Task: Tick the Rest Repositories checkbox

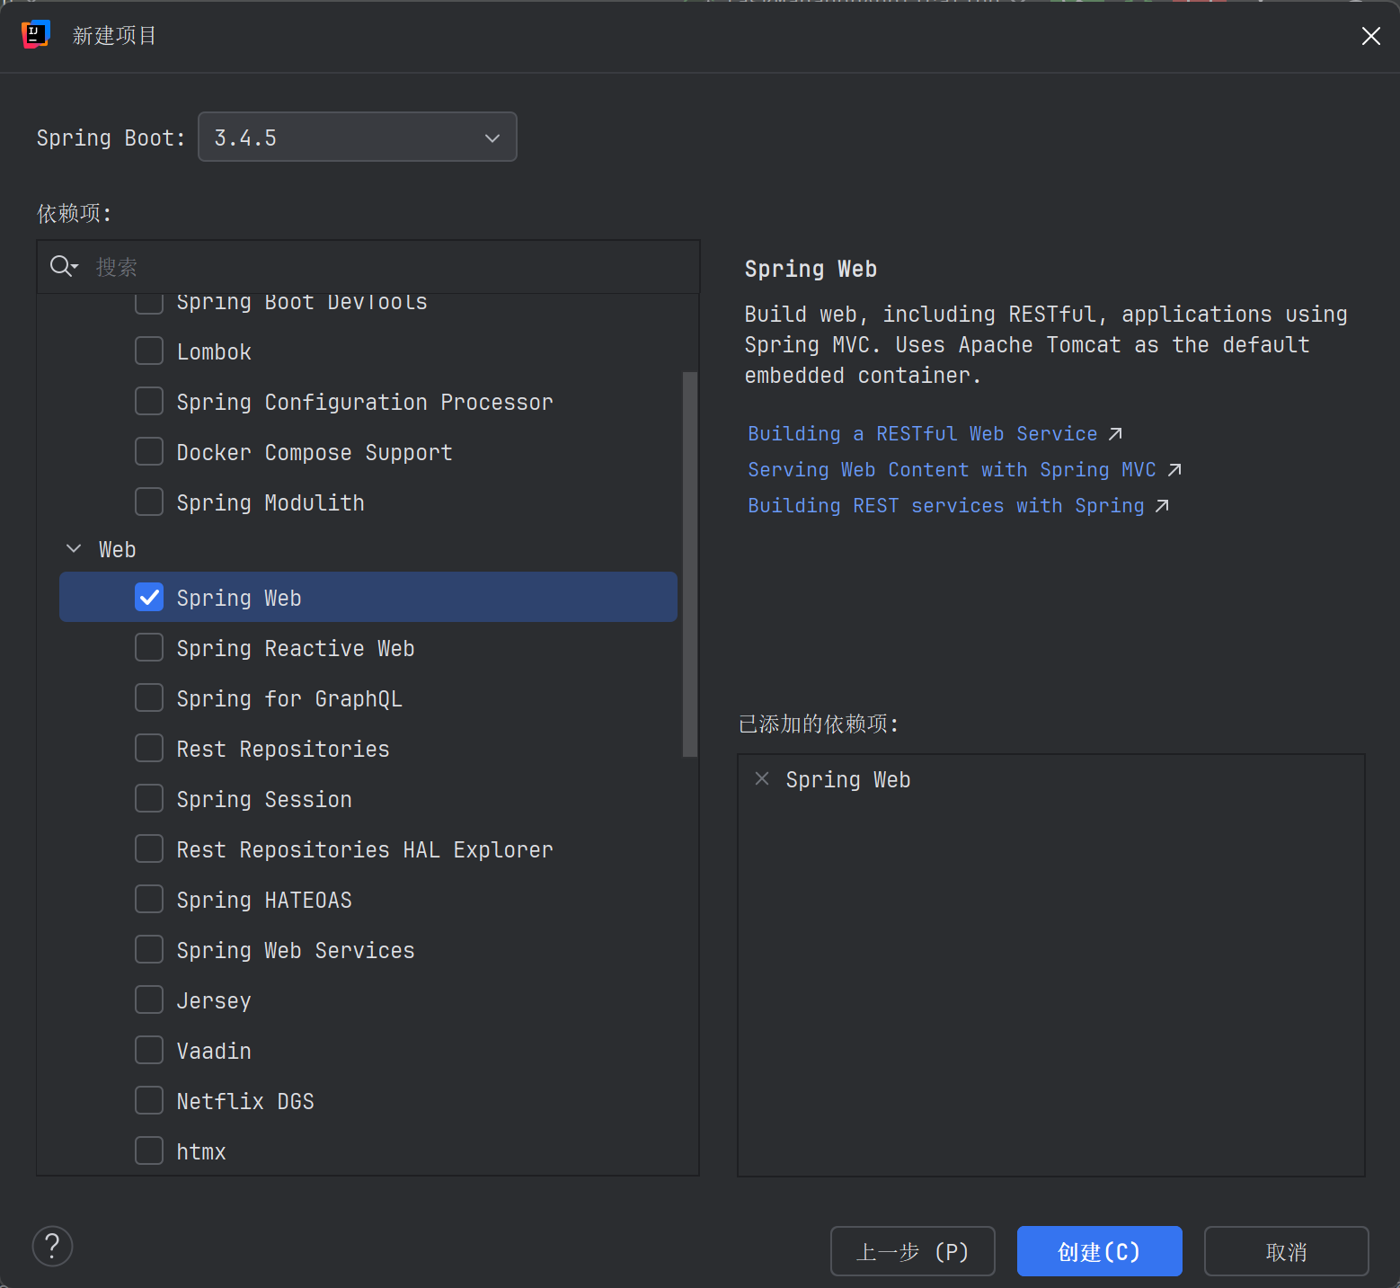Action: [x=149, y=748]
